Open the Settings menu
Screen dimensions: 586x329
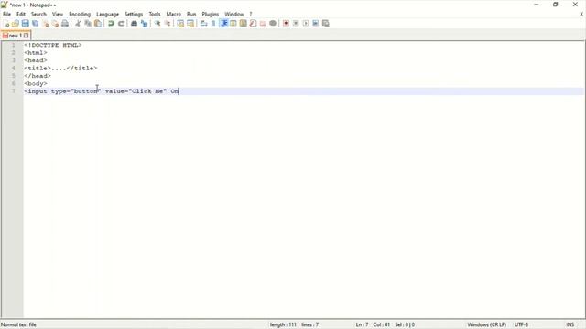point(134,15)
